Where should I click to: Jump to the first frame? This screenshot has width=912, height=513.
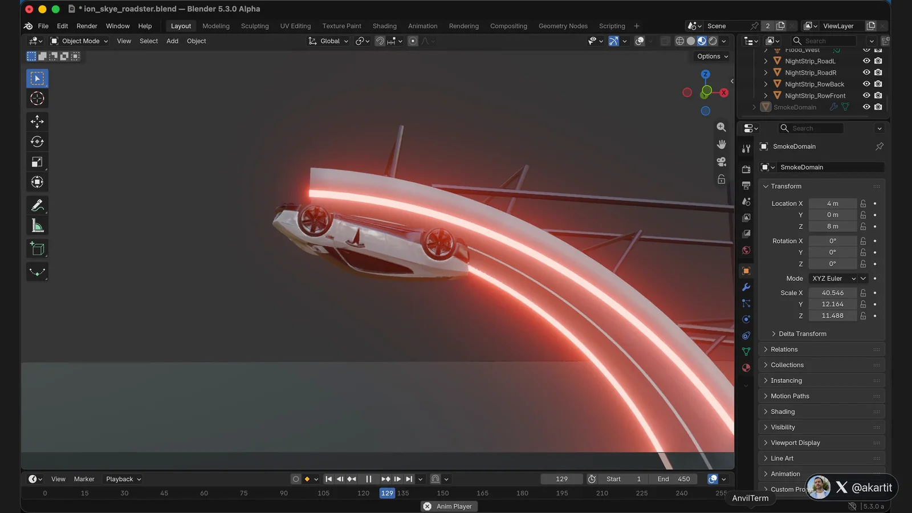329,479
